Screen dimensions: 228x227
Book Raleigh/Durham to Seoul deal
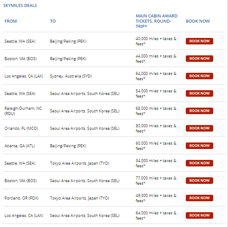tap(199, 111)
